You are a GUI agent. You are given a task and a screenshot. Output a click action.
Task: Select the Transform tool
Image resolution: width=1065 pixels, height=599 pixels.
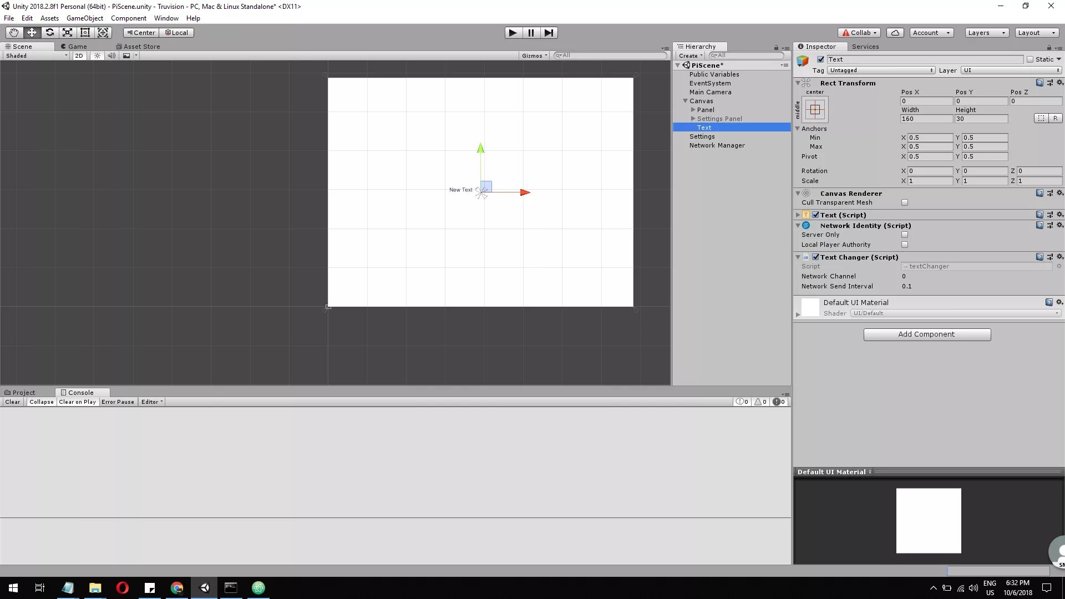pos(103,33)
